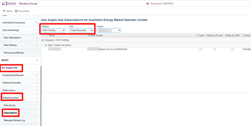Collapse the Category: GSH Trading group icon
Image resolution: width=251 pixels, height=126 pixels.
(43, 40)
